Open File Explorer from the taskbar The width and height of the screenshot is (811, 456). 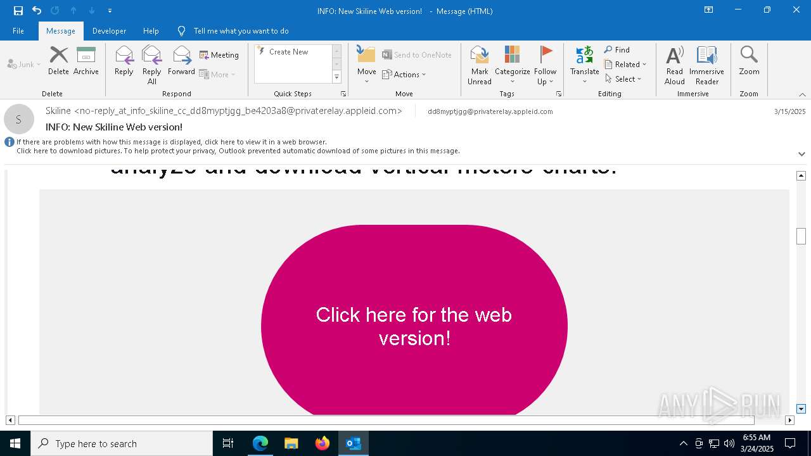coord(291,443)
